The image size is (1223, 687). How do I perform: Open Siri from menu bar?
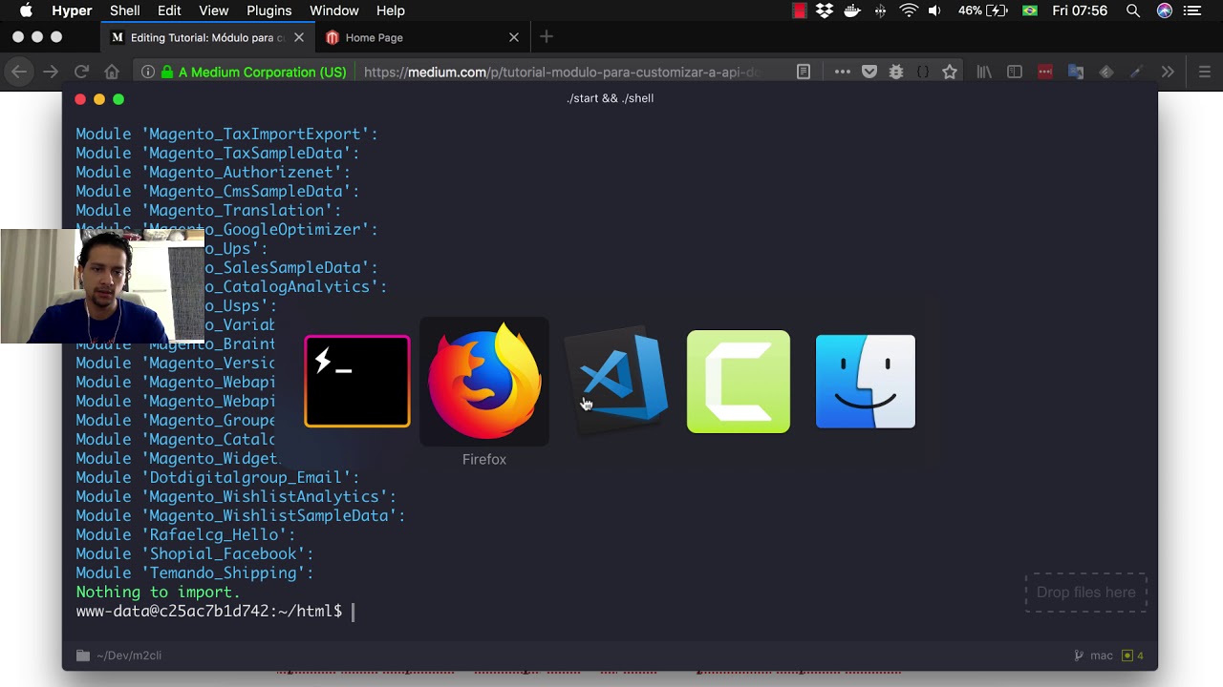click(1164, 10)
